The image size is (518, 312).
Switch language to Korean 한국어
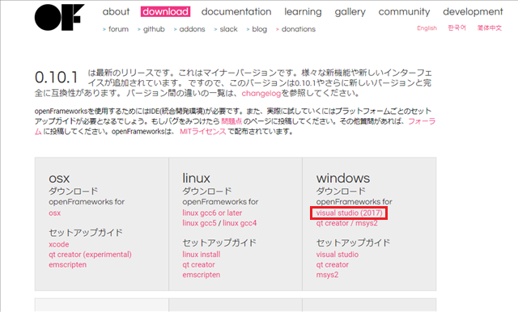456,27
